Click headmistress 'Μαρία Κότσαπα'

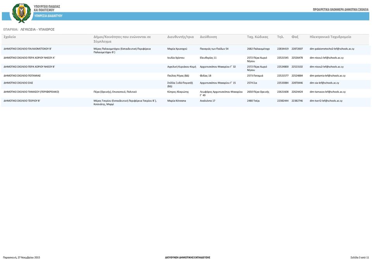(x=177, y=101)
